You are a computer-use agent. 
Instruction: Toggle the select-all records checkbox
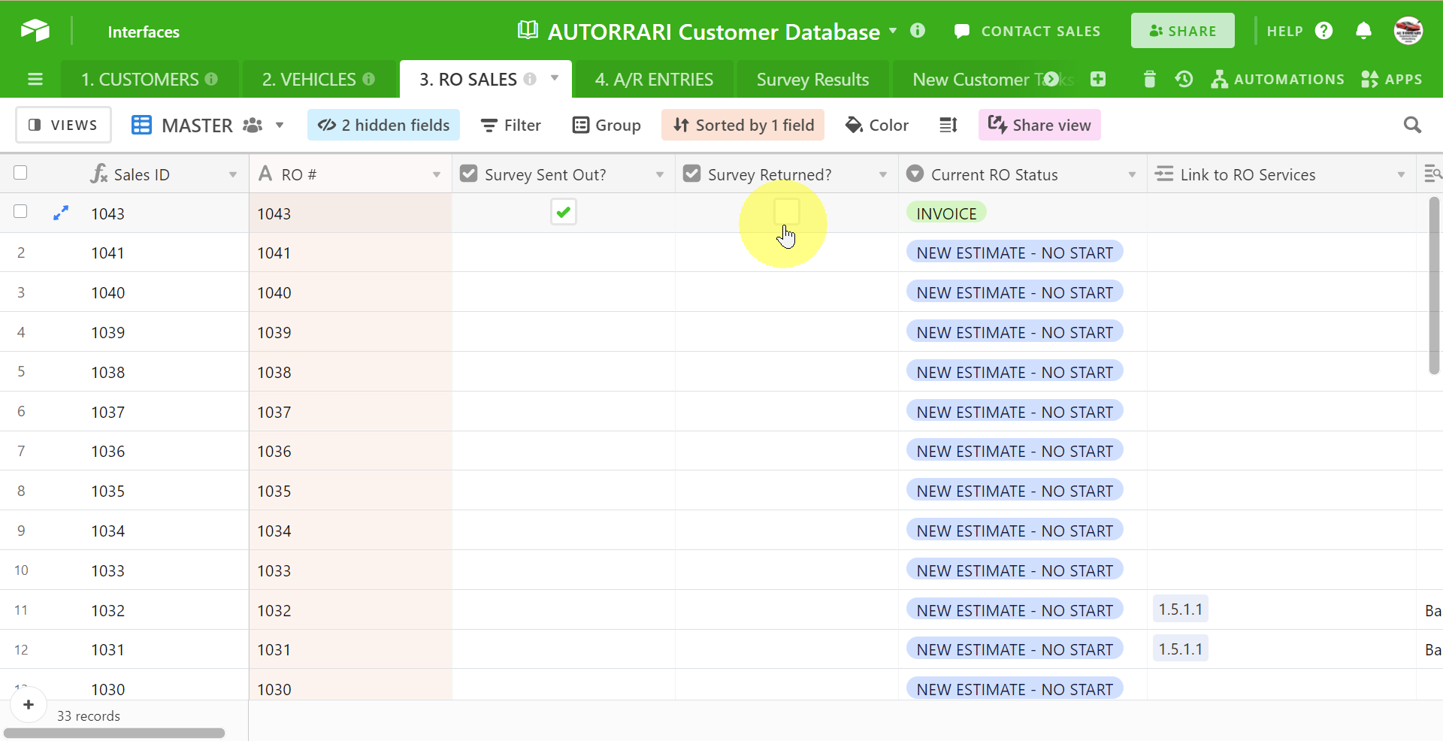[x=20, y=173]
